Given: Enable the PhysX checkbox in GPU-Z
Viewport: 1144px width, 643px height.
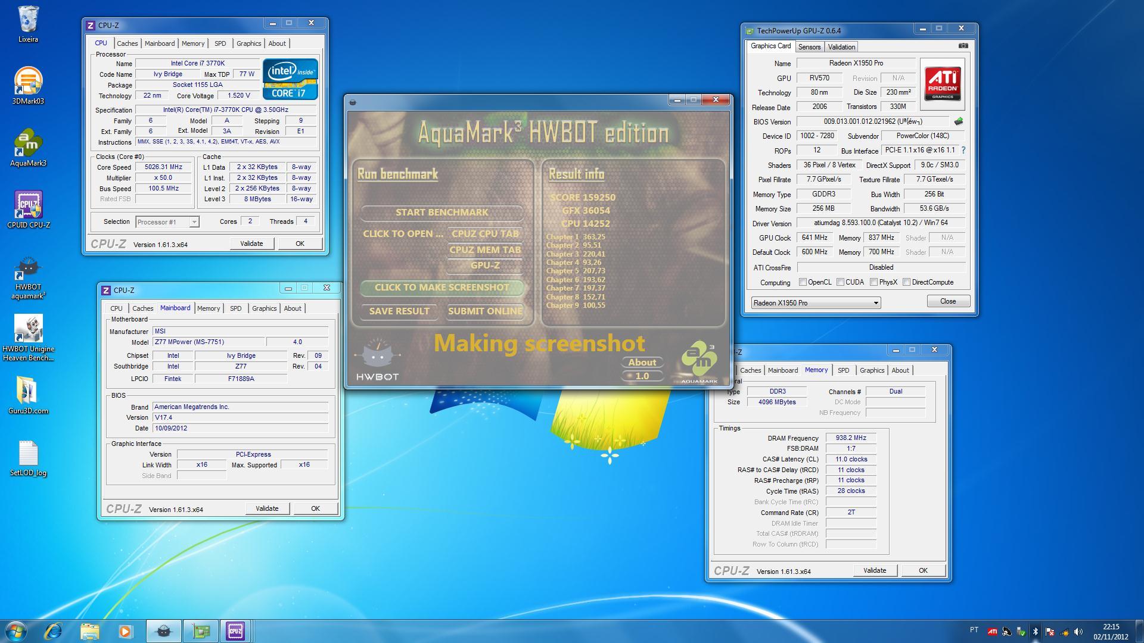Looking at the screenshot, I should [873, 282].
